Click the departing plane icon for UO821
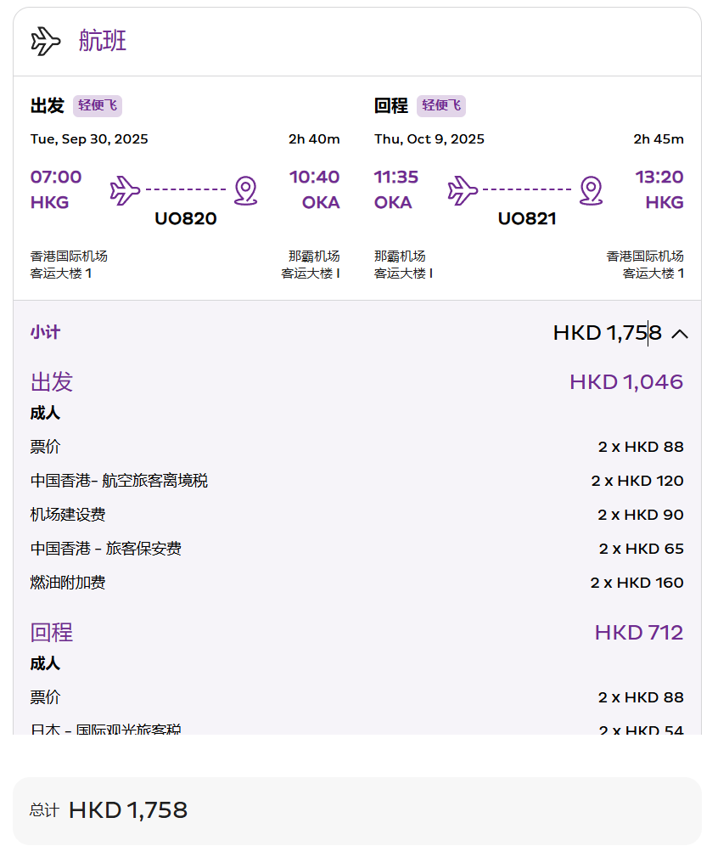Screen dimensions: 718x857 463,190
